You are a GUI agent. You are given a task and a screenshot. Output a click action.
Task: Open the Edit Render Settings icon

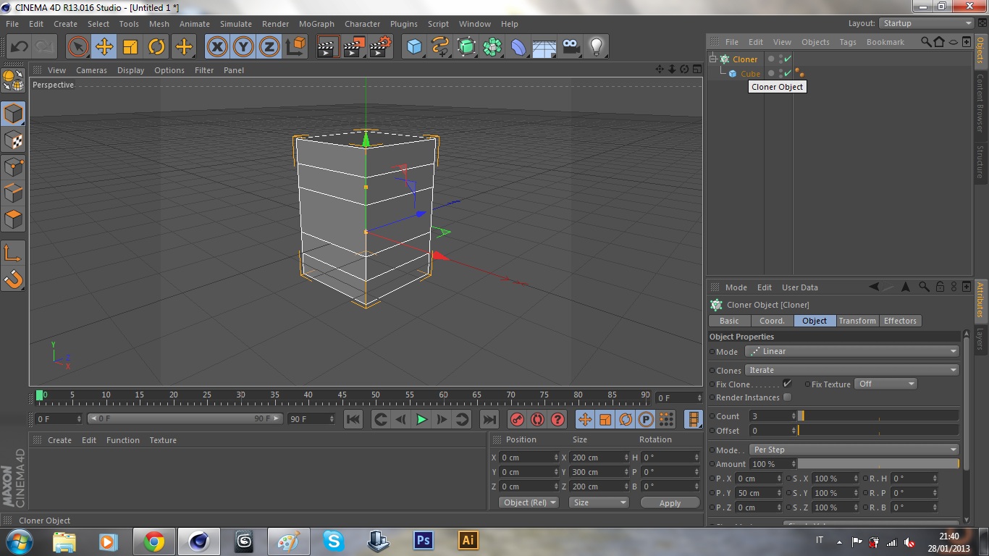coord(380,47)
